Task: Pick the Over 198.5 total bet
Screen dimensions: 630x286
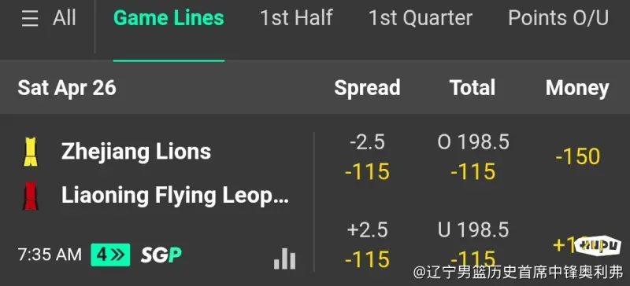Action: click(x=473, y=157)
